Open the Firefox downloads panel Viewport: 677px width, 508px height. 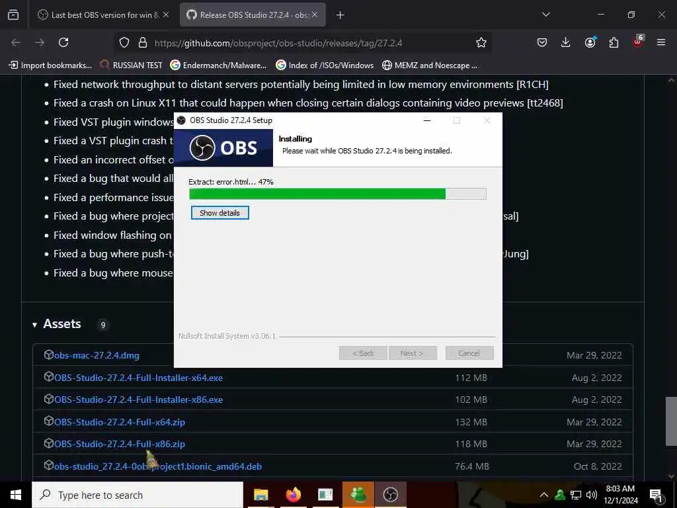tap(566, 42)
